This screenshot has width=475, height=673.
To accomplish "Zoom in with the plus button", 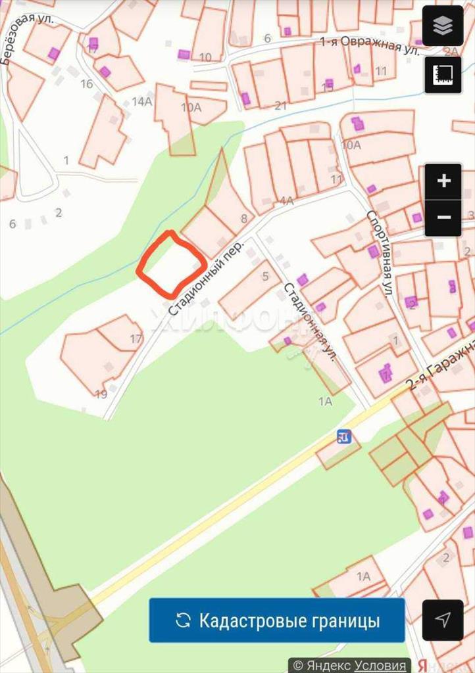I will click(443, 181).
